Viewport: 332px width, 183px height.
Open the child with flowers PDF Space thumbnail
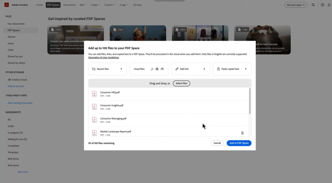pos(138,33)
